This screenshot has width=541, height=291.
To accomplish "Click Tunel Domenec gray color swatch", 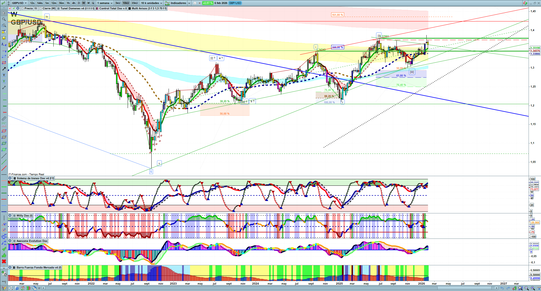I will (x=58, y=8).
